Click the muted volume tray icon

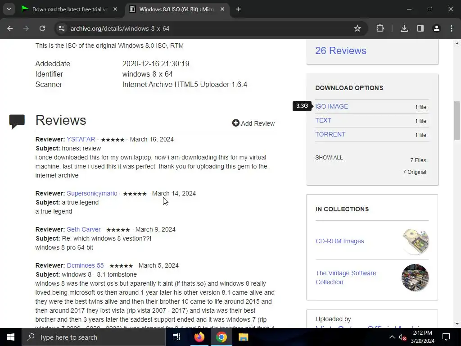tap(402, 337)
